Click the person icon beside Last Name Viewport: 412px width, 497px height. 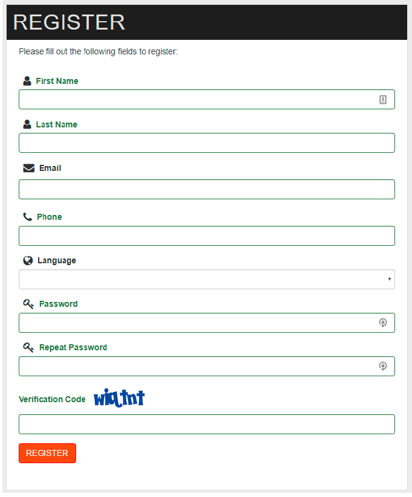tap(27, 124)
